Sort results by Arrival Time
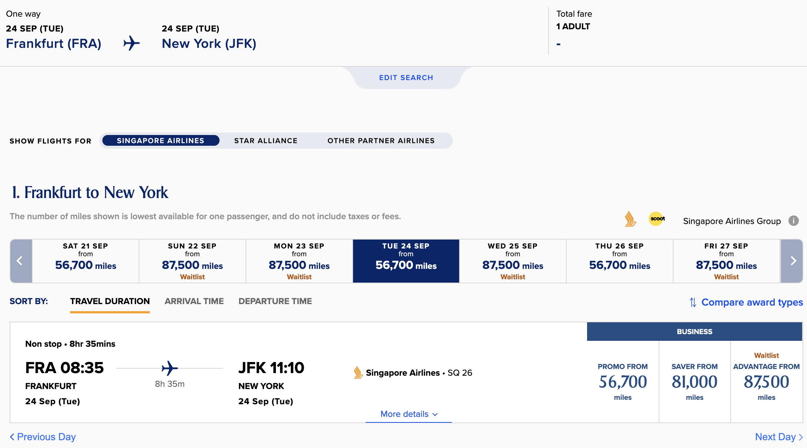The image size is (807, 448). pyautogui.click(x=194, y=302)
